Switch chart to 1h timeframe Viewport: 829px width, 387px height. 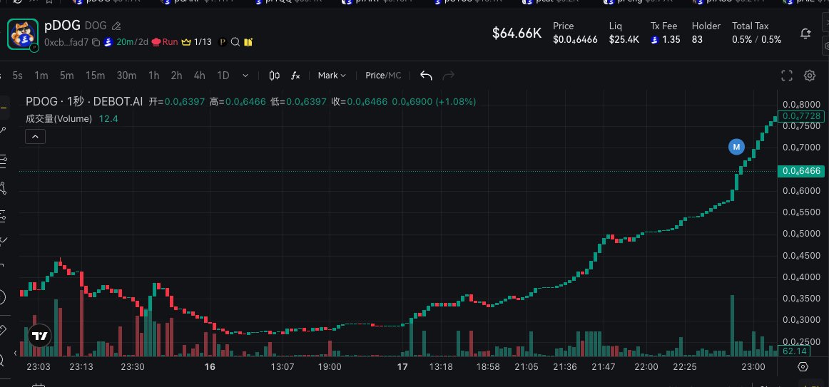point(154,76)
